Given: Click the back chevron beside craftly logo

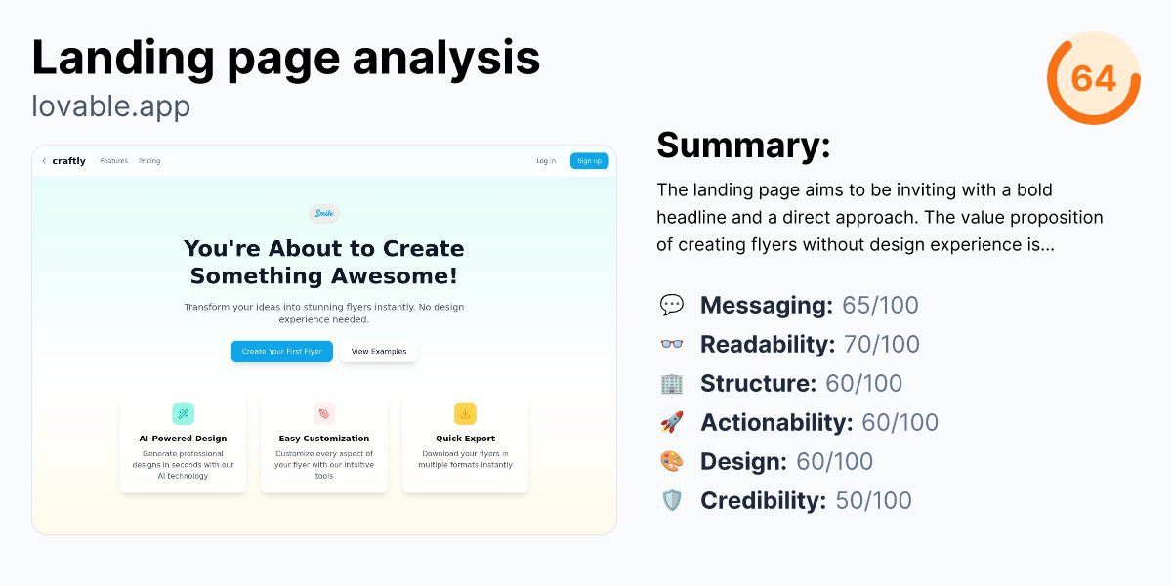Looking at the screenshot, I should coord(44,160).
